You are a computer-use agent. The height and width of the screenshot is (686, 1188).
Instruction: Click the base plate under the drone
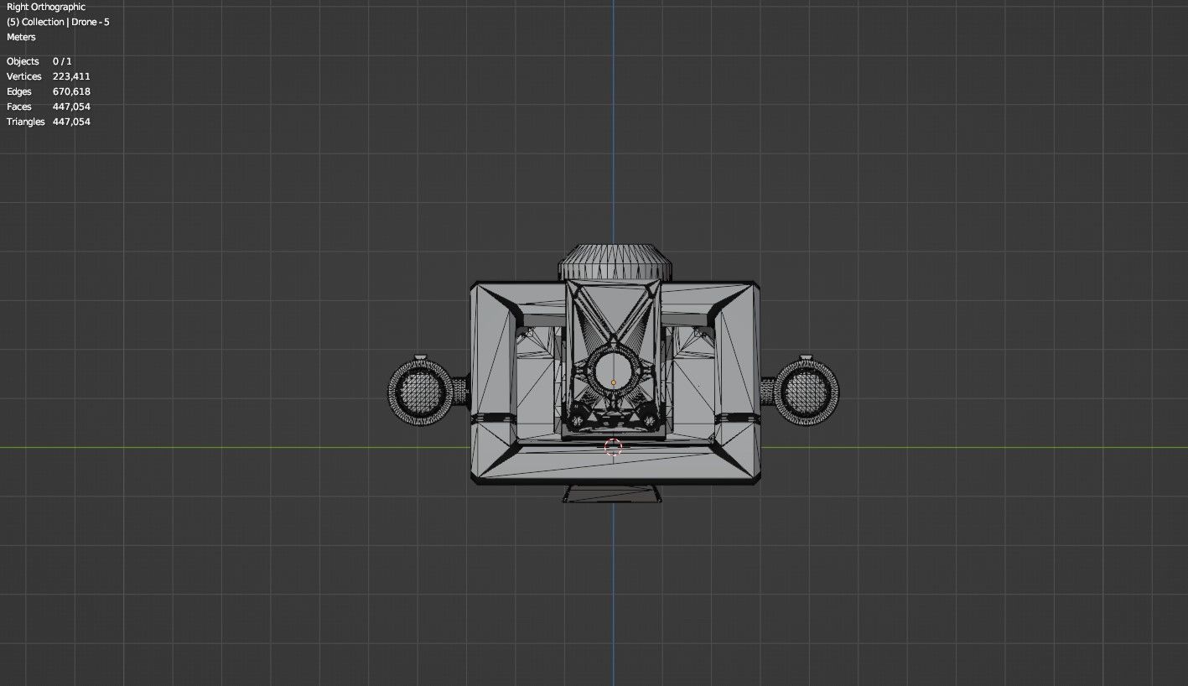point(612,494)
